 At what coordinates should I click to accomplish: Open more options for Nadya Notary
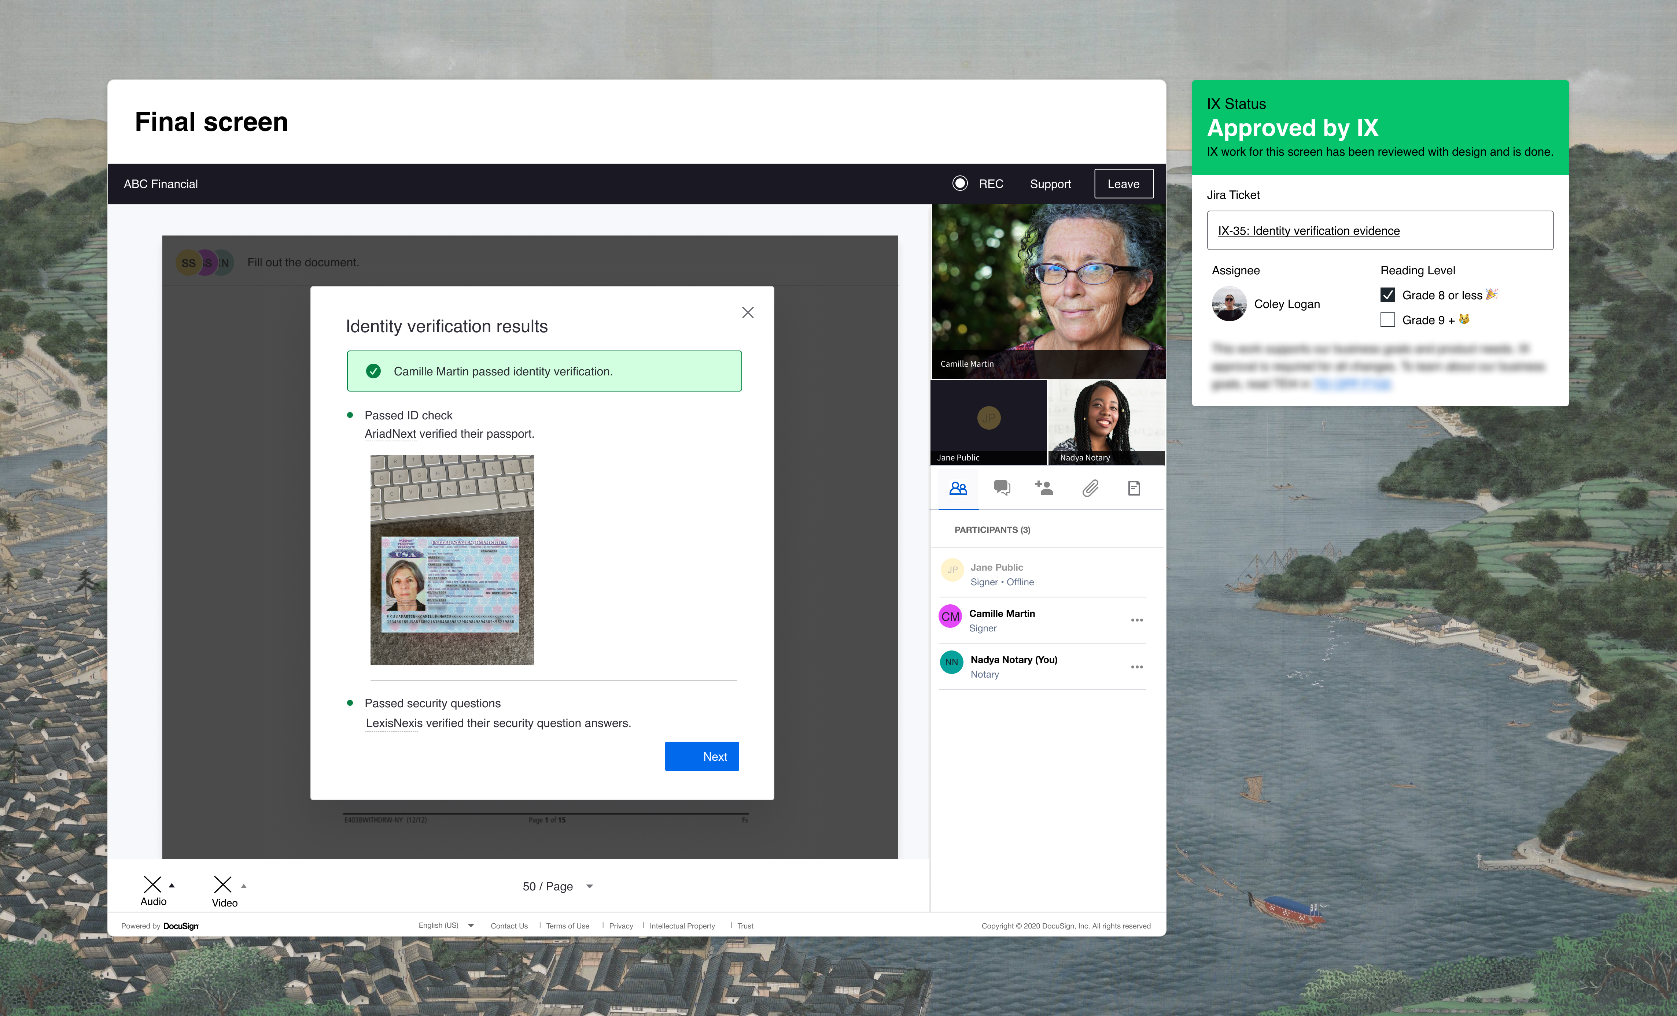point(1136,667)
